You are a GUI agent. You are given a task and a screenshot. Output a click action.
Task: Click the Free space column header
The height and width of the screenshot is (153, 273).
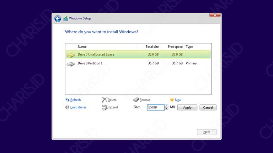(x=172, y=47)
